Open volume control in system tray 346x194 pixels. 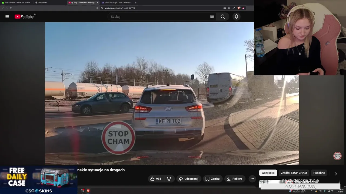pyautogui.click(x=332, y=191)
